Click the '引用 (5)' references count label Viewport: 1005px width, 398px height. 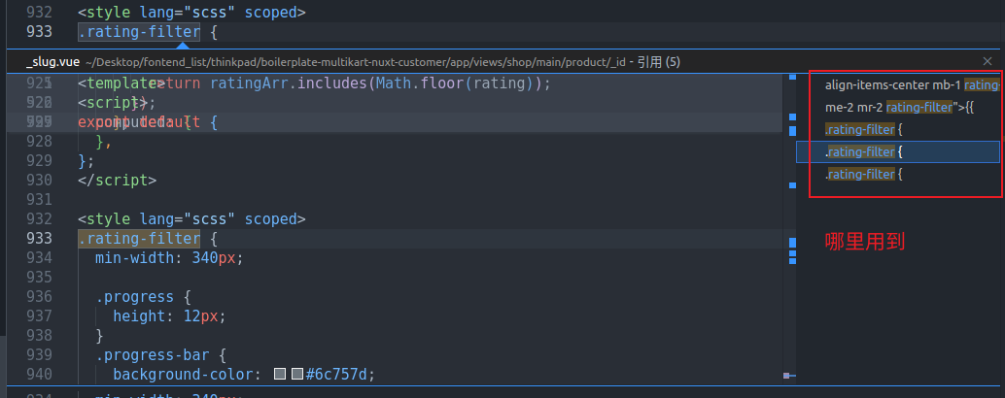pyautogui.click(x=659, y=62)
